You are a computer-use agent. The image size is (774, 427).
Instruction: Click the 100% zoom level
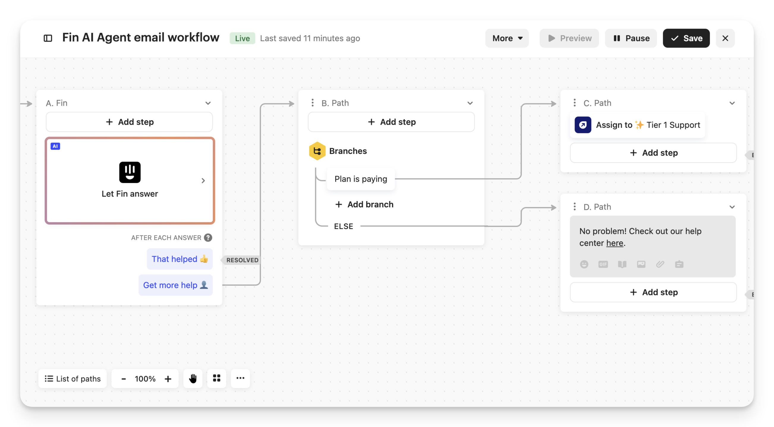(145, 379)
